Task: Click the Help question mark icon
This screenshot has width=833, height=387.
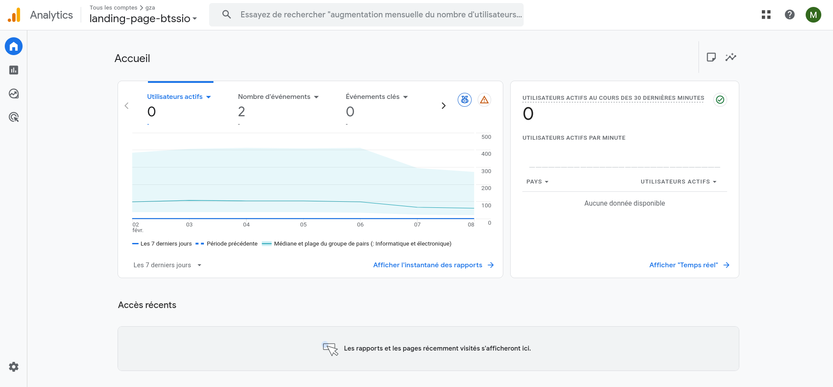Action: (x=790, y=15)
